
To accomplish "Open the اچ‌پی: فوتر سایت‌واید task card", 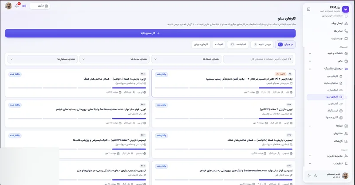I will [77, 114].
